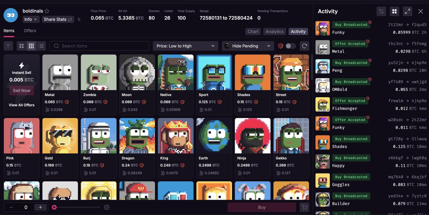Viewport: 429px width, 215px height.
Task: Click the Share Stats button
Action: pyautogui.click(x=58, y=19)
